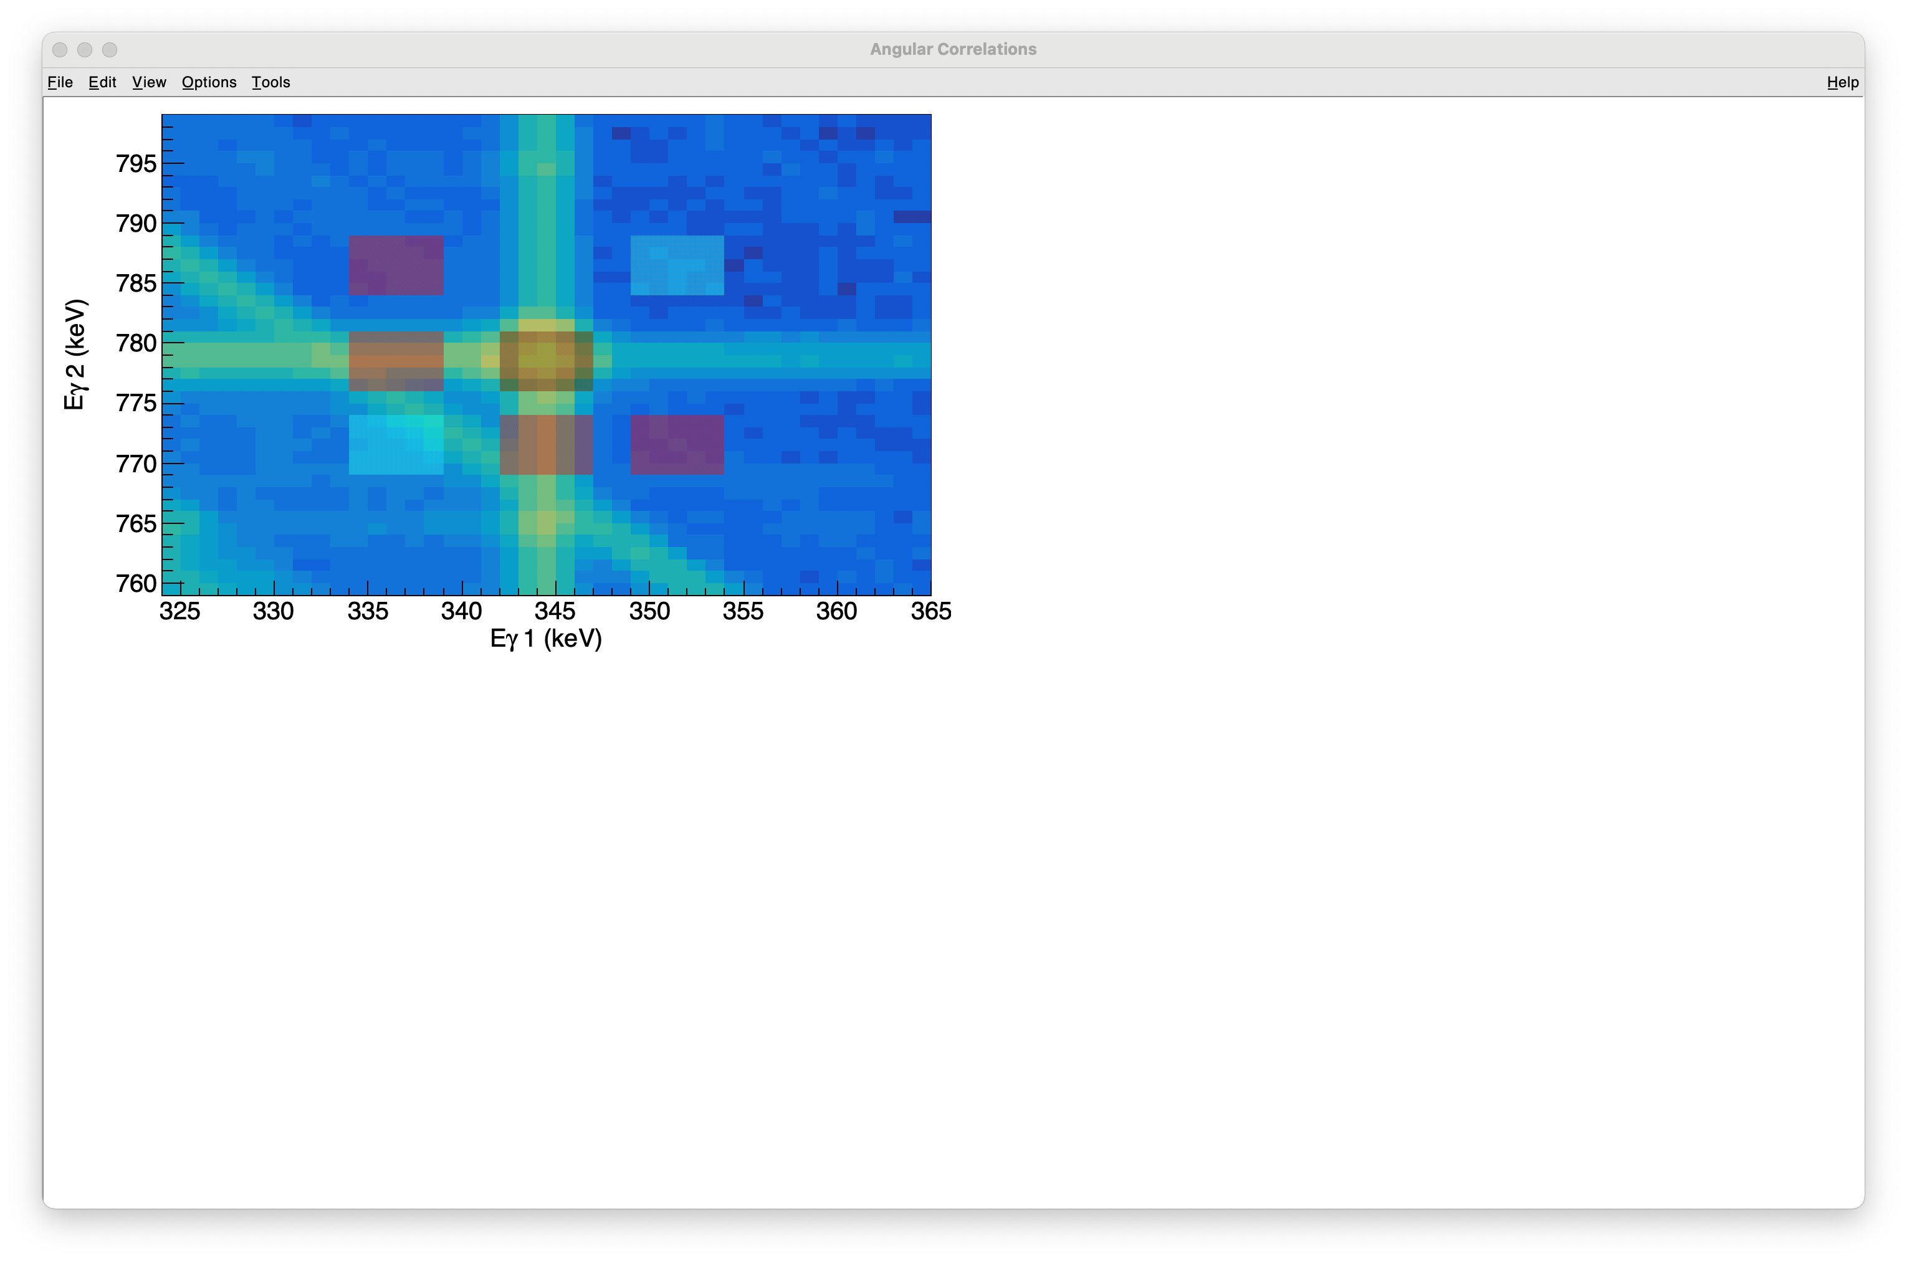Screen dimensions: 1907x1261
Task: Open the Edit menu
Action: pos(102,82)
